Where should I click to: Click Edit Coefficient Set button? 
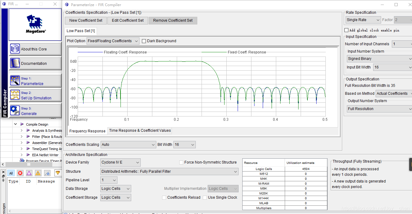(x=128, y=20)
